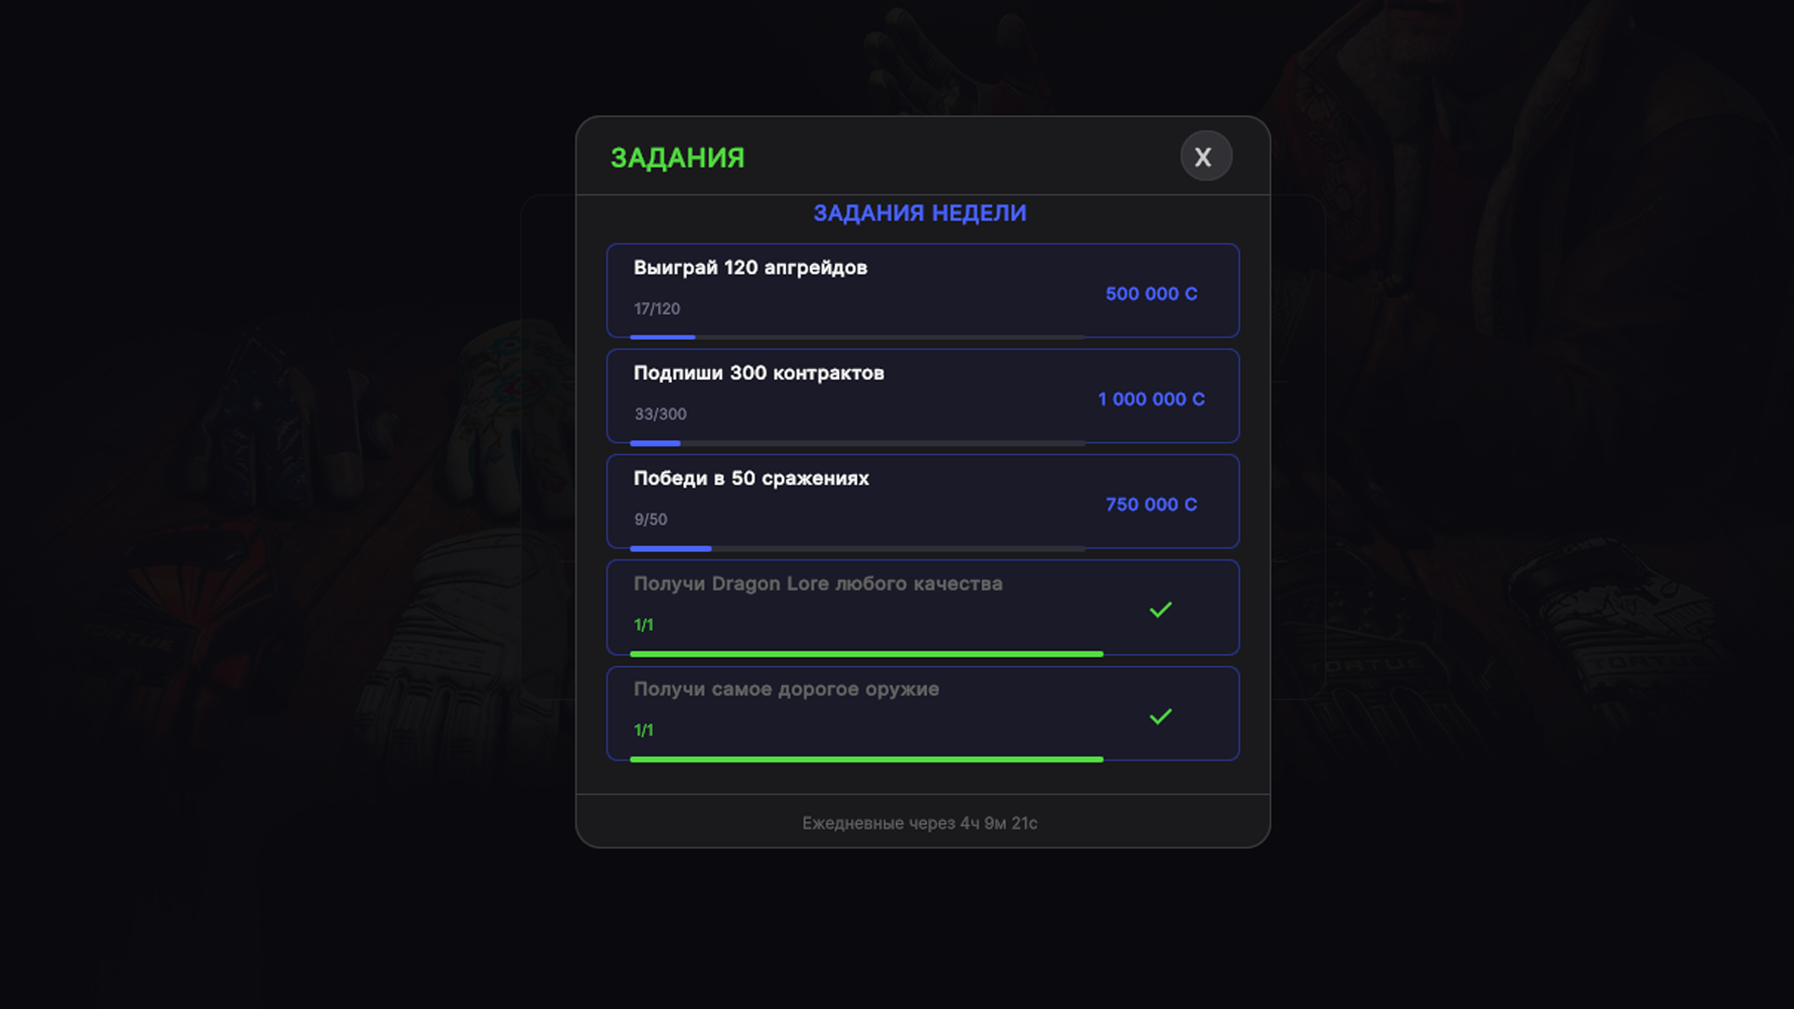Click the checkmark on самое дорогое оружие quest
Image resolution: width=1794 pixels, height=1009 pixels.
pos(1161,716)
